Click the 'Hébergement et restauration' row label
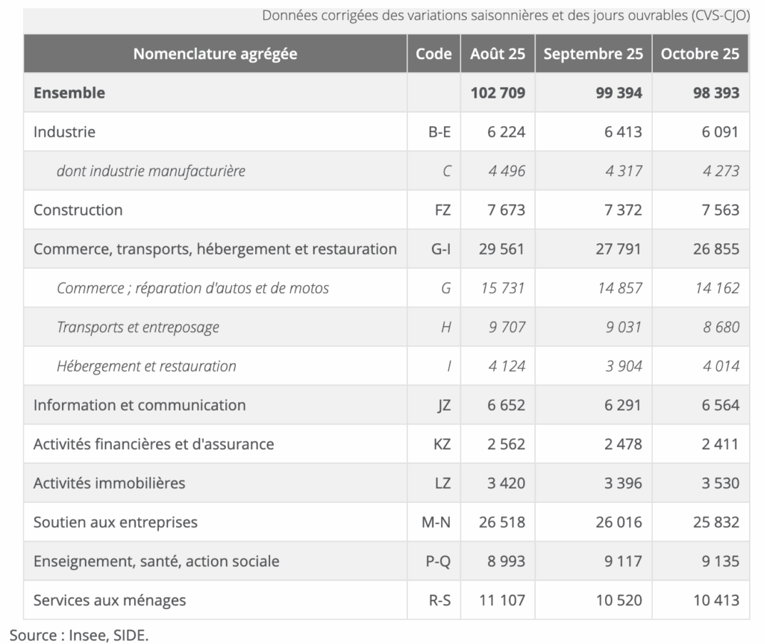The height and width of the screenshot is (644, 764). pos(146,366)
